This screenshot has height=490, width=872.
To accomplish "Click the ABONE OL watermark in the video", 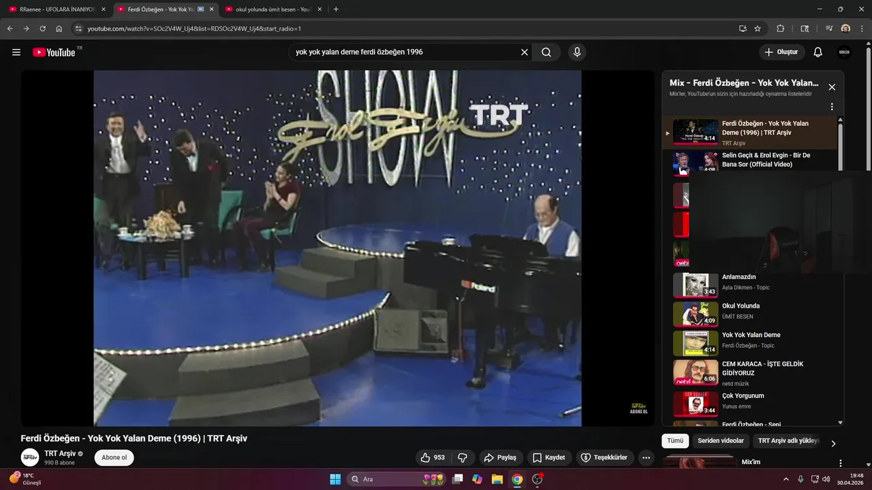I will pyautogui.click(x=638, y=408).
